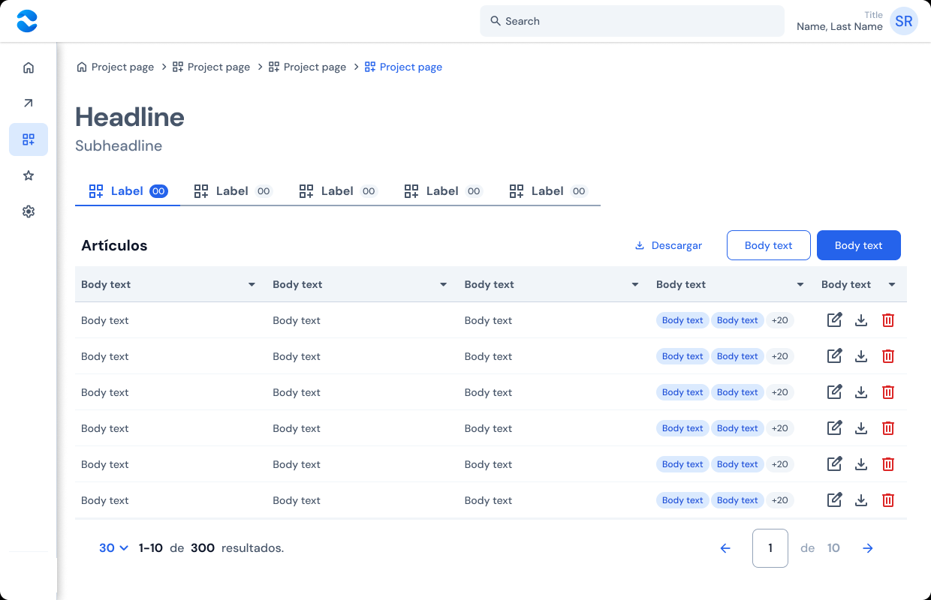Open second column Body text sort dropdown
The image size is (931, 600).
point(444,285)
